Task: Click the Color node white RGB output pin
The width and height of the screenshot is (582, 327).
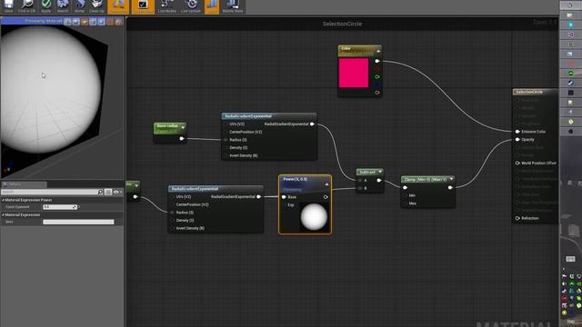Action: (377, 61)
